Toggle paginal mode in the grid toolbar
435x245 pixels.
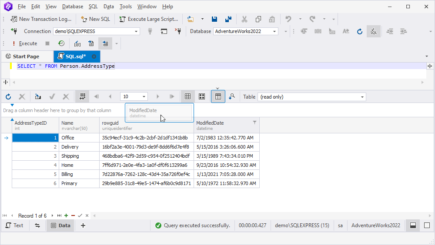tap(82, 97)
